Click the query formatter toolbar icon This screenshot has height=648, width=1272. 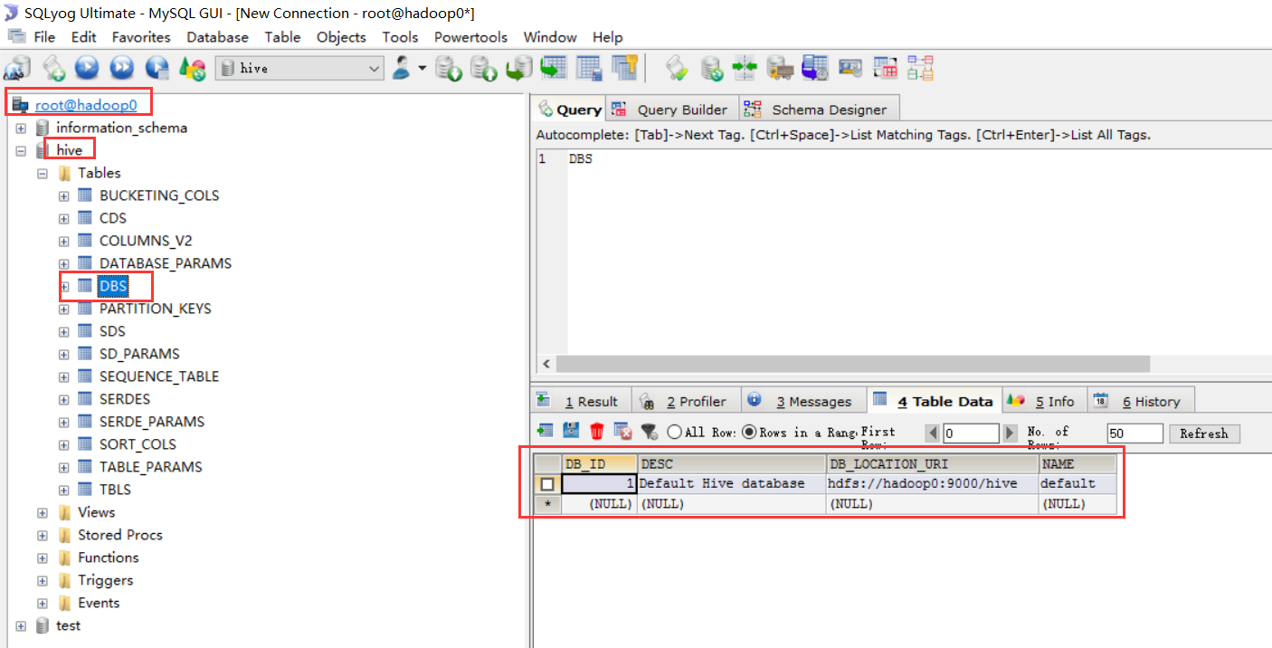[677, 68]
